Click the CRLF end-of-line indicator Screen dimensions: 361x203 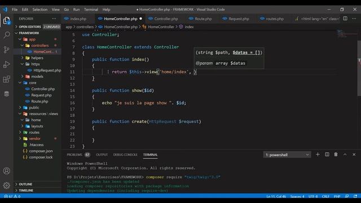coord(325,196)
